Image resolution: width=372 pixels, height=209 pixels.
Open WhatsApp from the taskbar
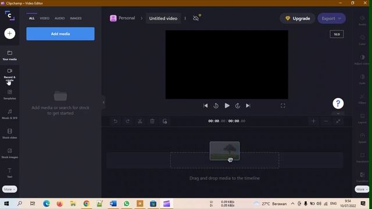(x=127, y=204)
